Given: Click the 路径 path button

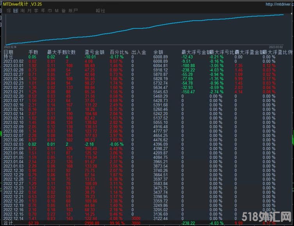Looking at the screenshot, I should (x=100, y=11).
